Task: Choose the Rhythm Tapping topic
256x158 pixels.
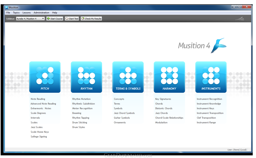Action: [x=81, y=118]
